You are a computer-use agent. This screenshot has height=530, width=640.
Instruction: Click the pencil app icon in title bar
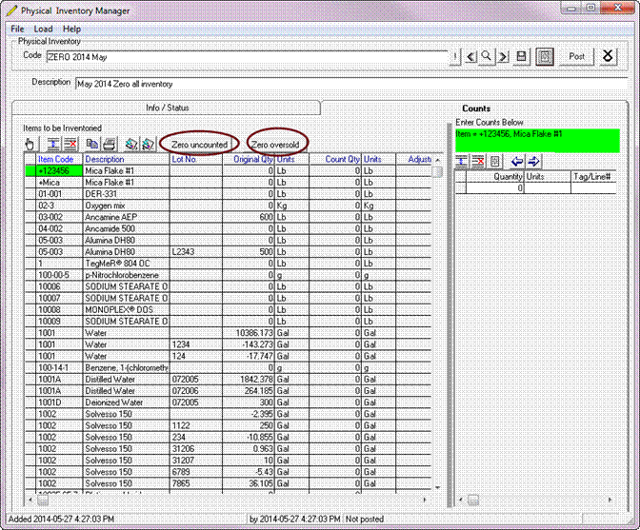pyautogui.click(x=12, y=10)
